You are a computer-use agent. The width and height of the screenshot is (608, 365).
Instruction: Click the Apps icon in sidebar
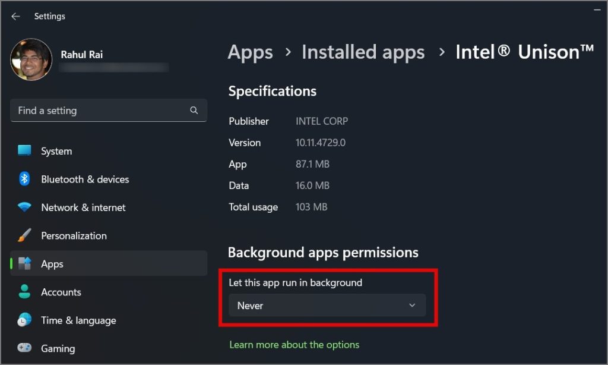[x=24, y=263]
